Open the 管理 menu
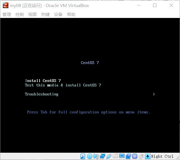The width and height of the screenshot is (180, 160). click(x=7, y=15)
